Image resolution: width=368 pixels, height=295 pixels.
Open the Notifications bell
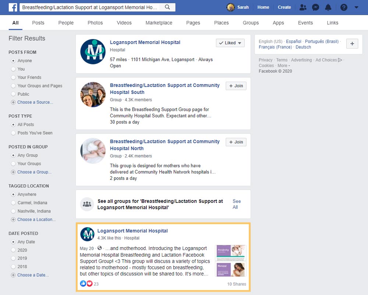pyautogui.click(x=328, y=7)
